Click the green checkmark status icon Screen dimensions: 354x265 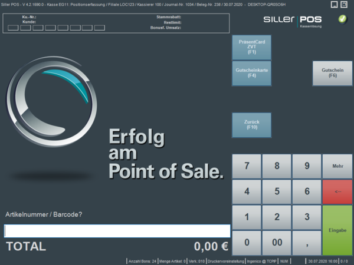(x=343, y=19)
